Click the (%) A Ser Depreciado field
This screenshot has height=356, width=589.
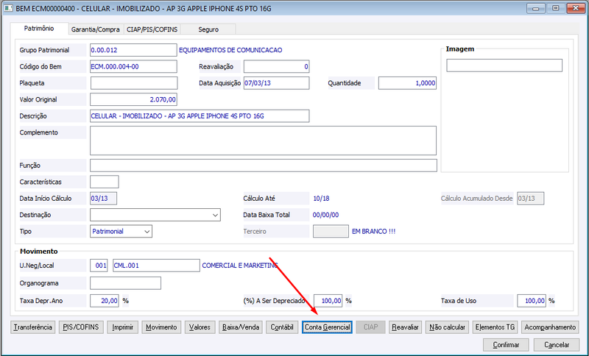tap(328, 301)
